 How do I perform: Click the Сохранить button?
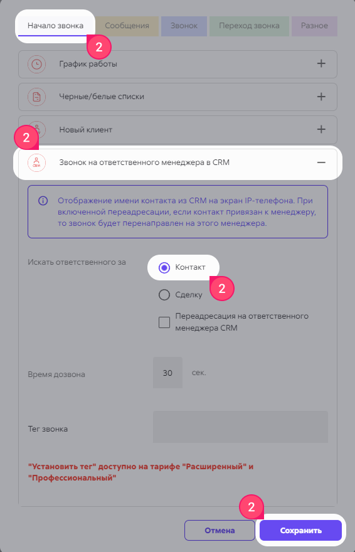(301, 531)
